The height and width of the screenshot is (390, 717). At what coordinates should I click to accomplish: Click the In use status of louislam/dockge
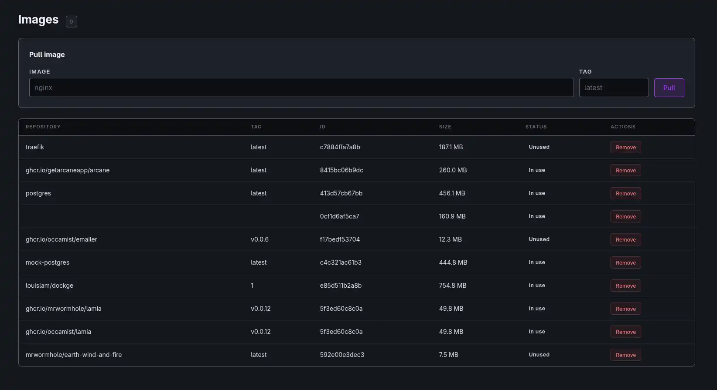pyautogui.click(x=537, y=286)
